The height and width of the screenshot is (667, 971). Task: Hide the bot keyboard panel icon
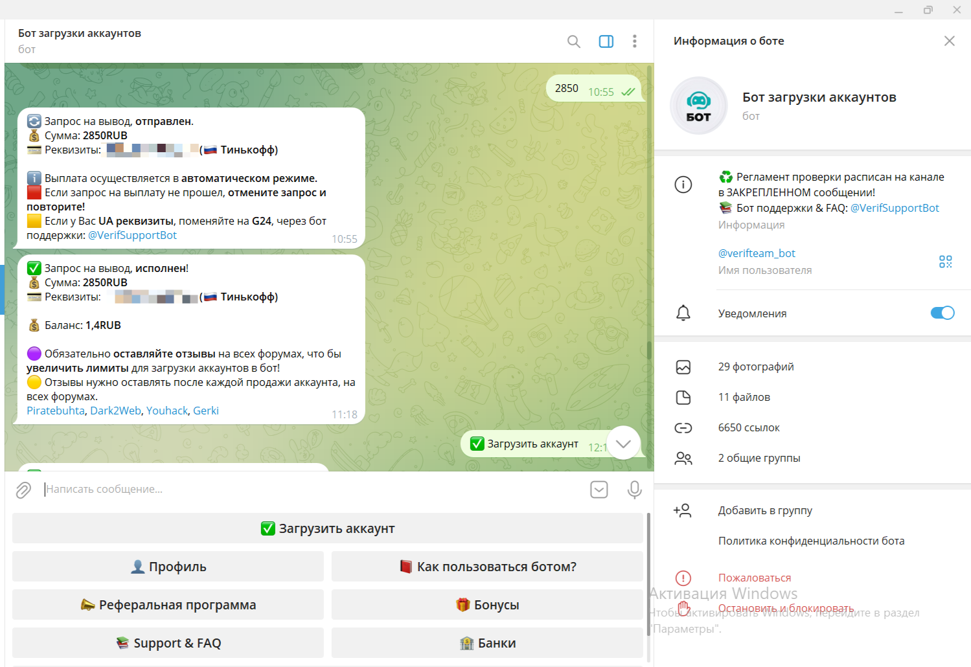599,490
